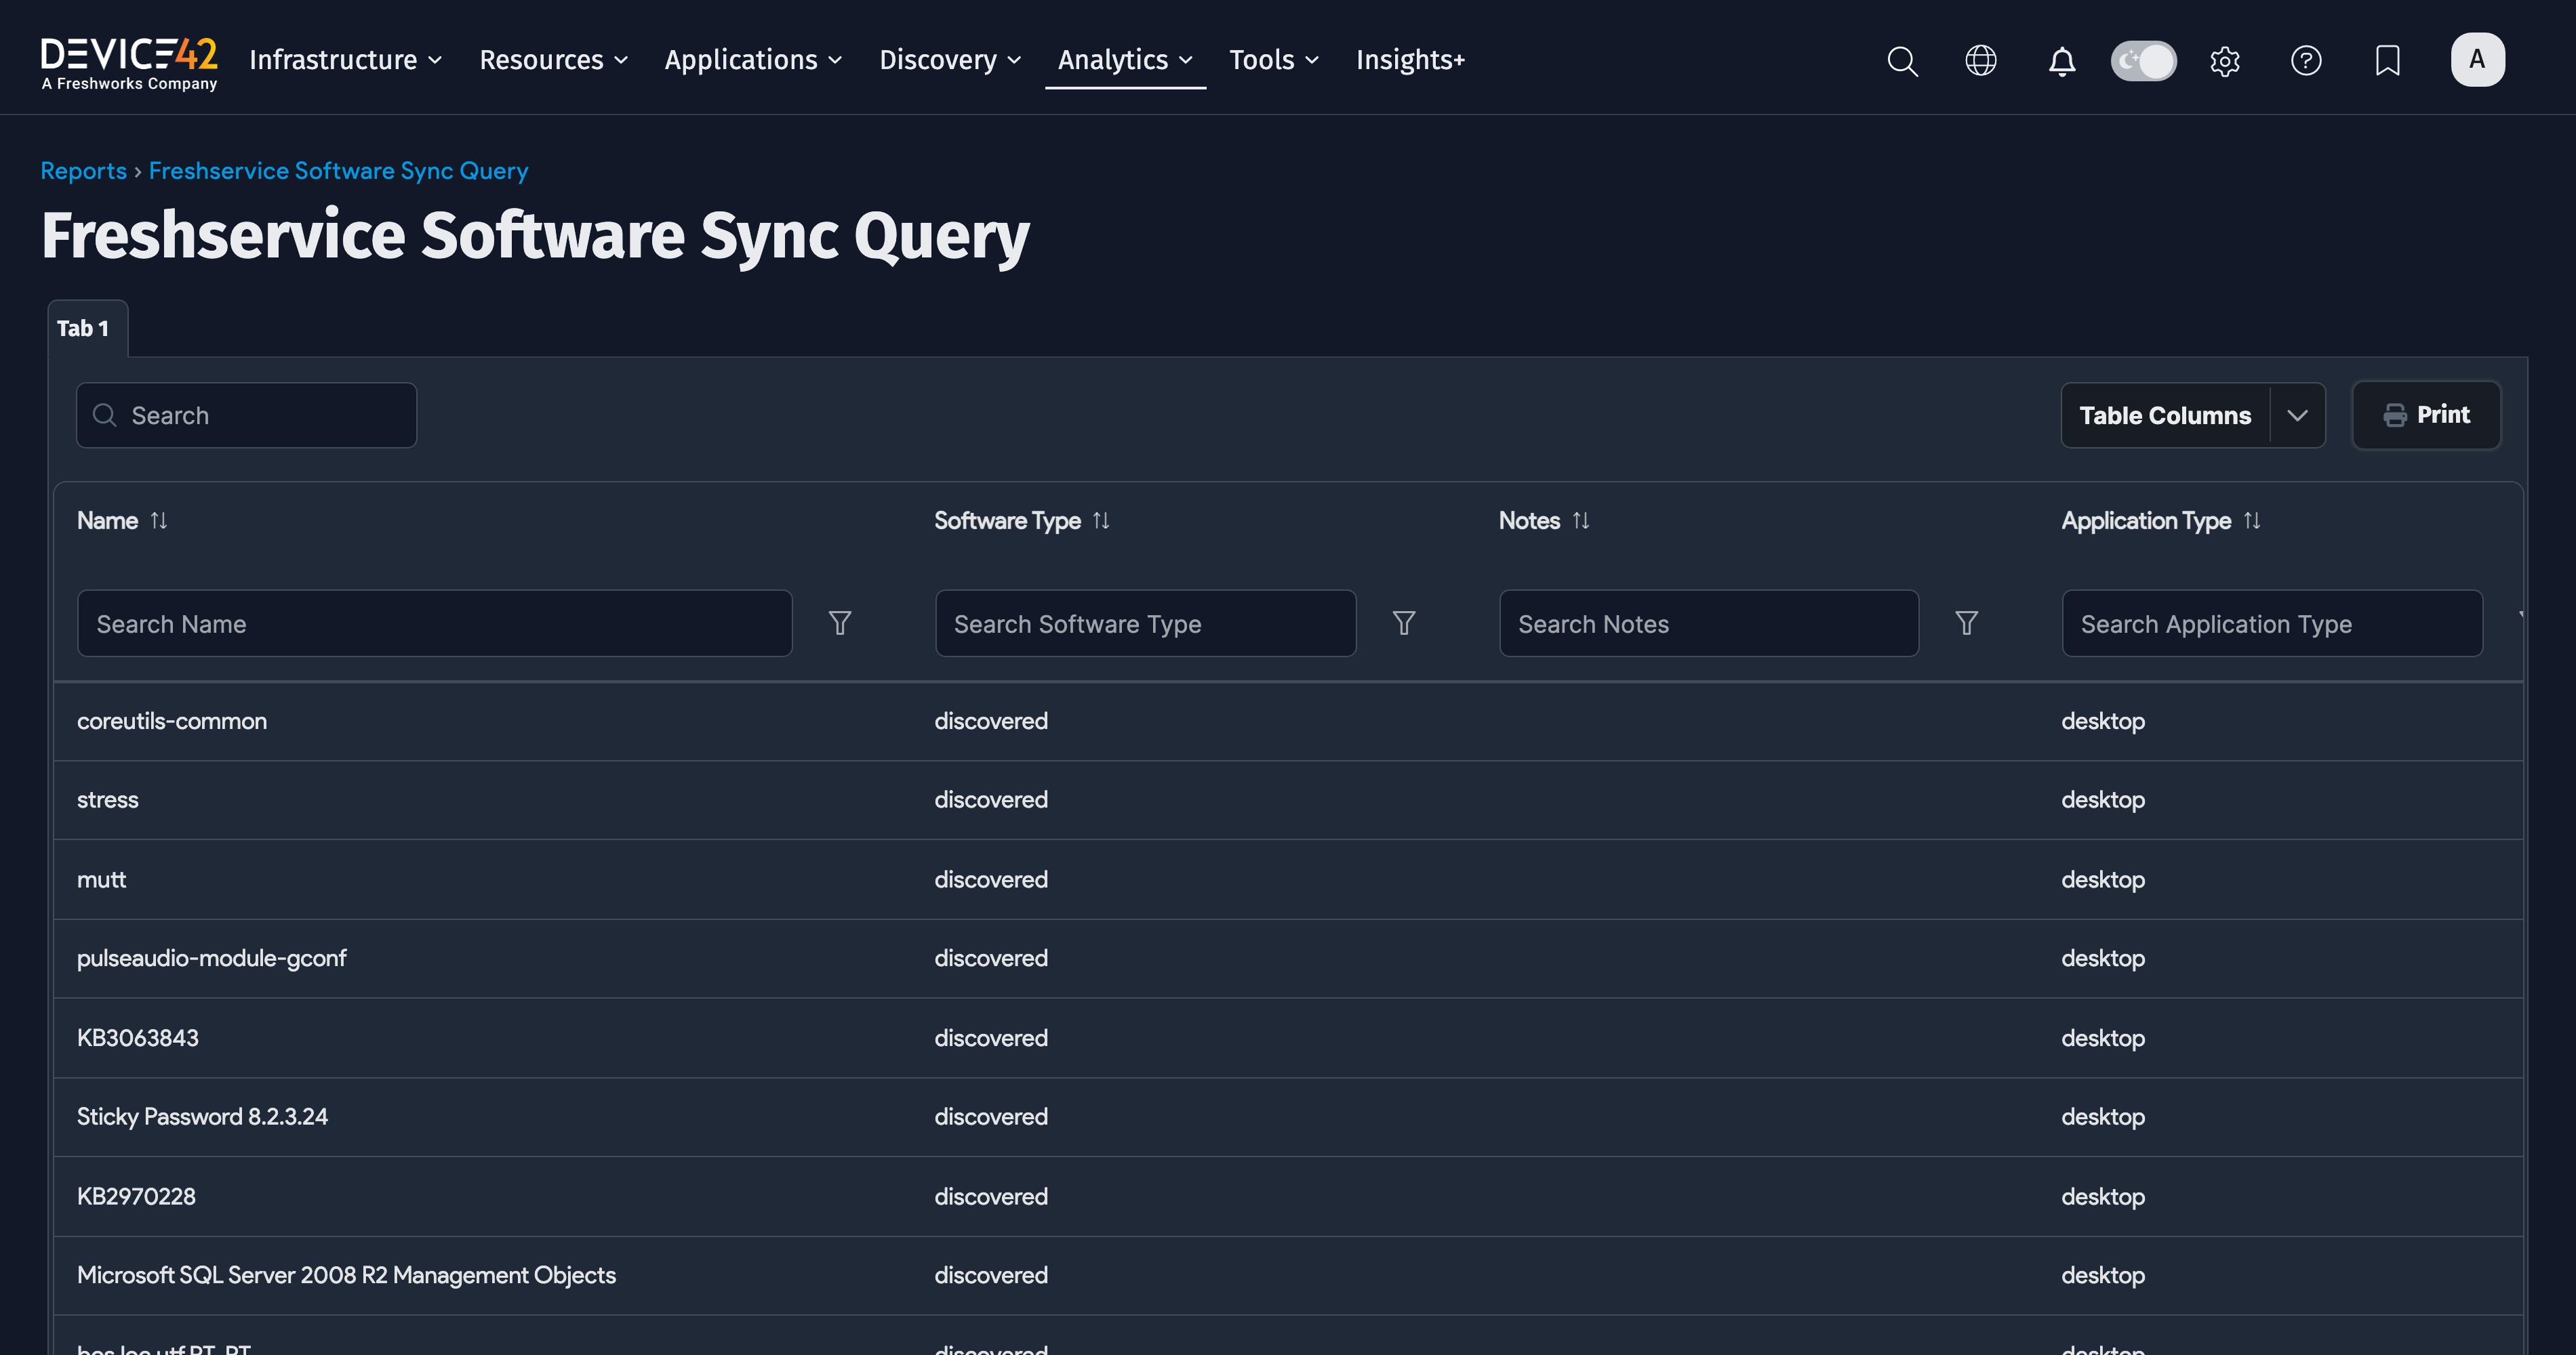Click the Application Type column header
Viewport: 2576px width, 1355px height.
2146,520
